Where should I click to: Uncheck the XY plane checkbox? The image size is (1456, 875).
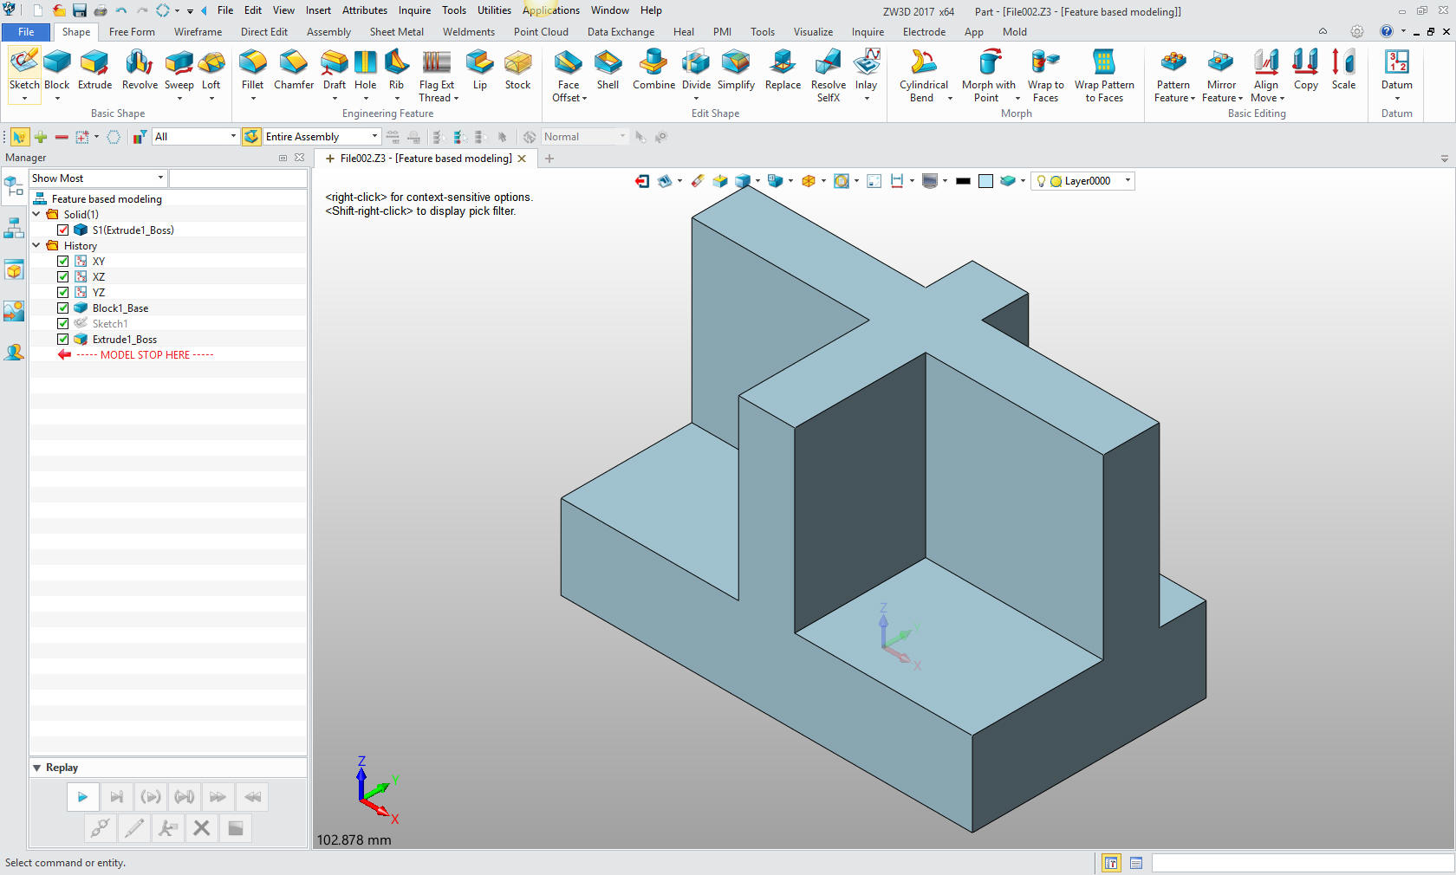pos(63,262)
